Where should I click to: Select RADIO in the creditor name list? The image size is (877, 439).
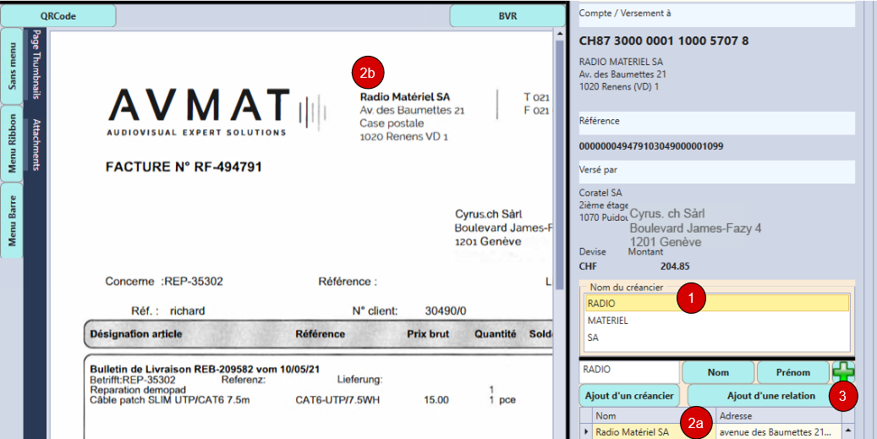click(717, 303)
